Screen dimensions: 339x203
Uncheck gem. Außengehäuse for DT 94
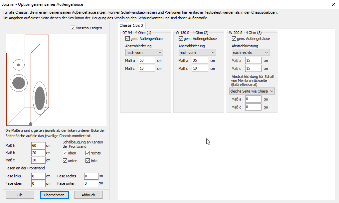tap(127, 39)
